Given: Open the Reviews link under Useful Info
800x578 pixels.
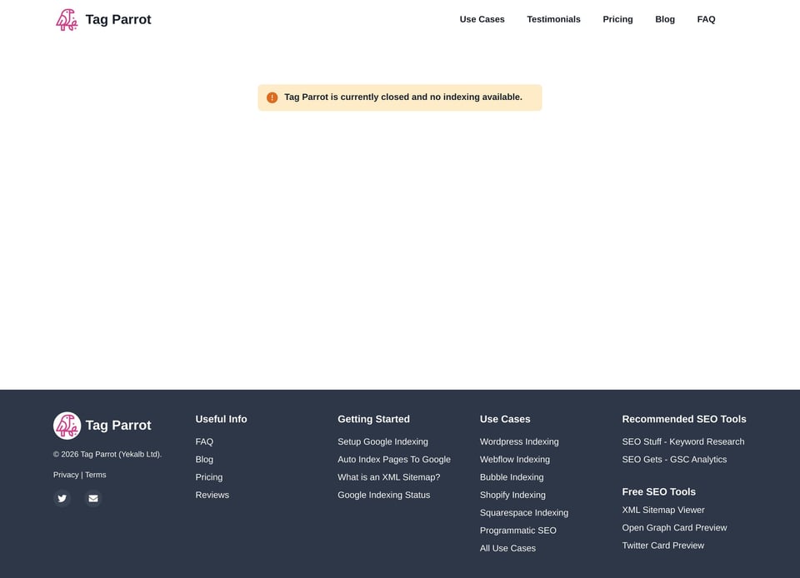Looking at the screenshot, I should pos(212,495).
